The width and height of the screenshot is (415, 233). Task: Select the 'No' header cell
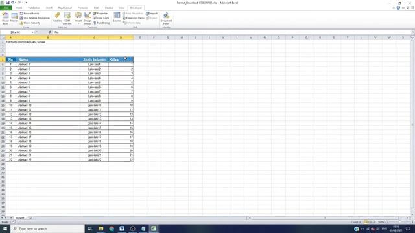[x=10, y=60]
